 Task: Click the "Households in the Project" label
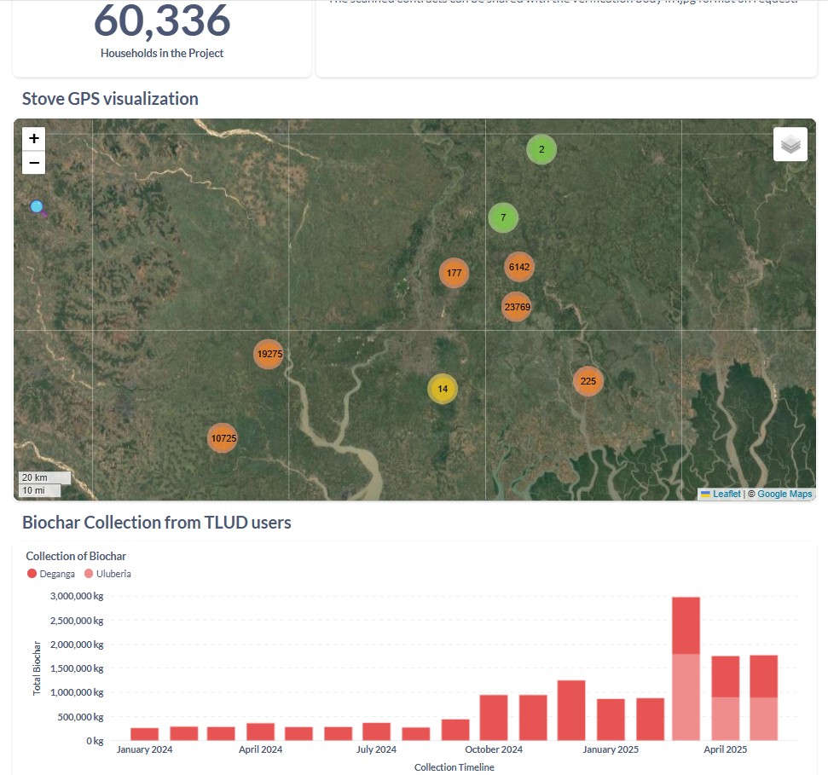pos(162,54)
